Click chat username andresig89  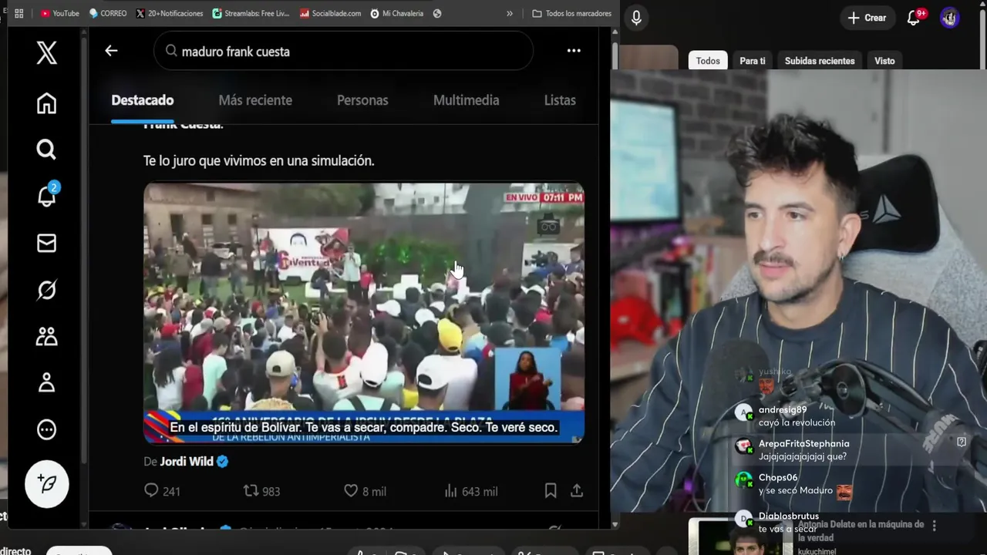point(783,410)
